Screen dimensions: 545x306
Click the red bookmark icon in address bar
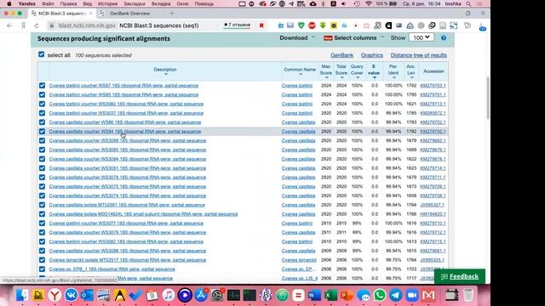click(261, 25)
